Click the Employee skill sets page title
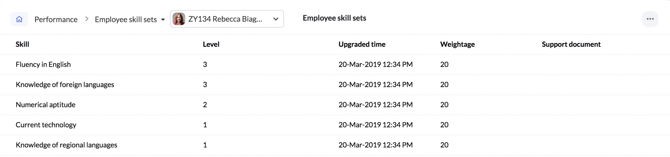 coord(334,18)
